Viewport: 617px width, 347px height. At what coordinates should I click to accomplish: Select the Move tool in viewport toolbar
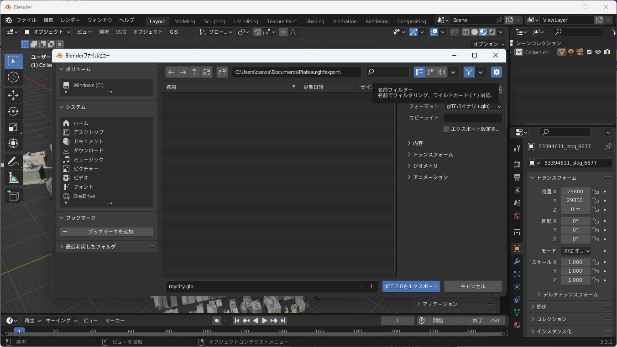[x=13, y=95]
